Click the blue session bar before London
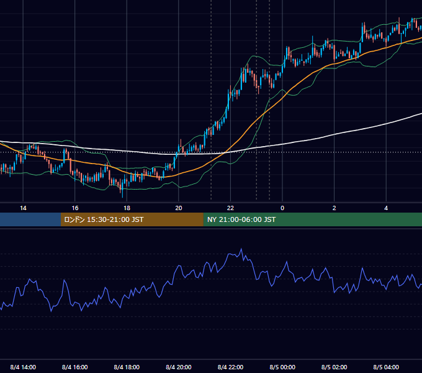Viewport: 422px width, 373px height. [30, 219]
